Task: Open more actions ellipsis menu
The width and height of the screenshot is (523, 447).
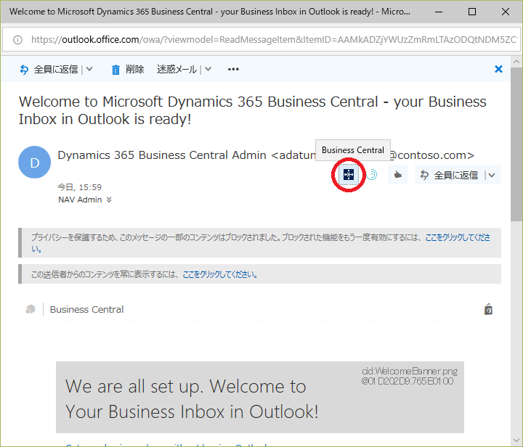Action: pyautogui.click(x=233, y=69)
